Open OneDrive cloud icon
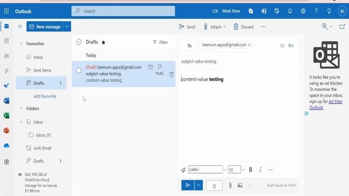349x196 pixels. tap(7, 145)
